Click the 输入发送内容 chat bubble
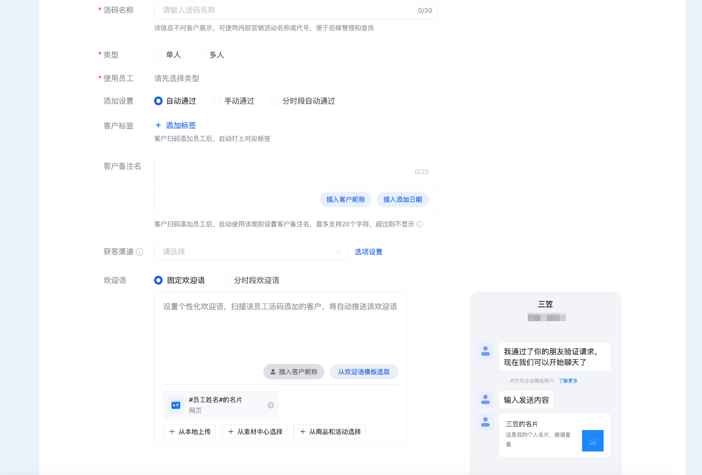The height and width of the screenshot is (475, 702). point(526,400)
